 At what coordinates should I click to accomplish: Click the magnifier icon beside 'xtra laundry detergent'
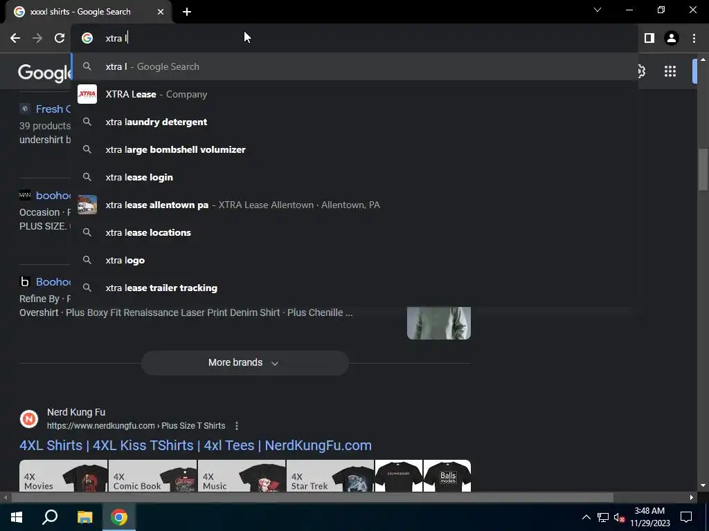tap(87, 122)
